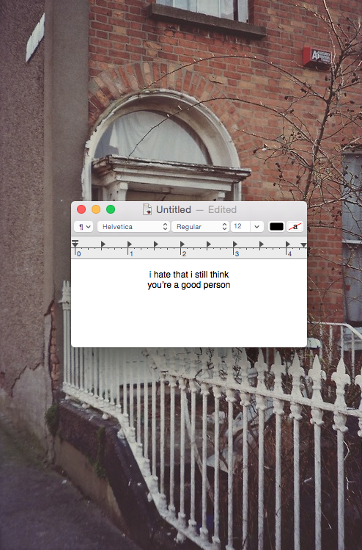Open the black text color swatch
The image size is (362, 550).
coord(276,227)
